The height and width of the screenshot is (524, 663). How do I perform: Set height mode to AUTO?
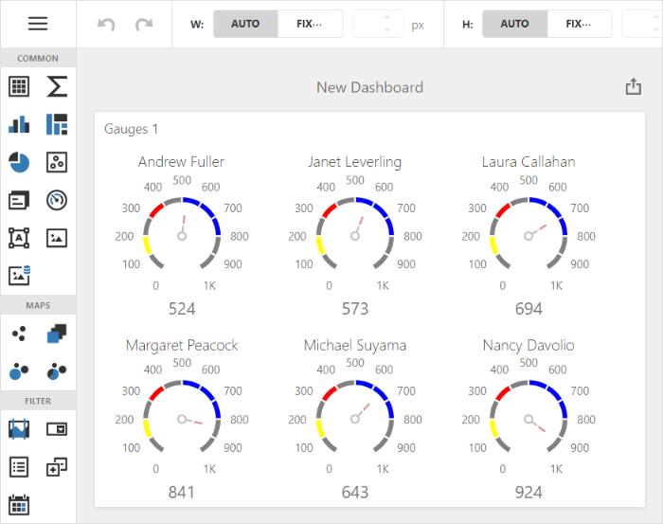[514, 24]
